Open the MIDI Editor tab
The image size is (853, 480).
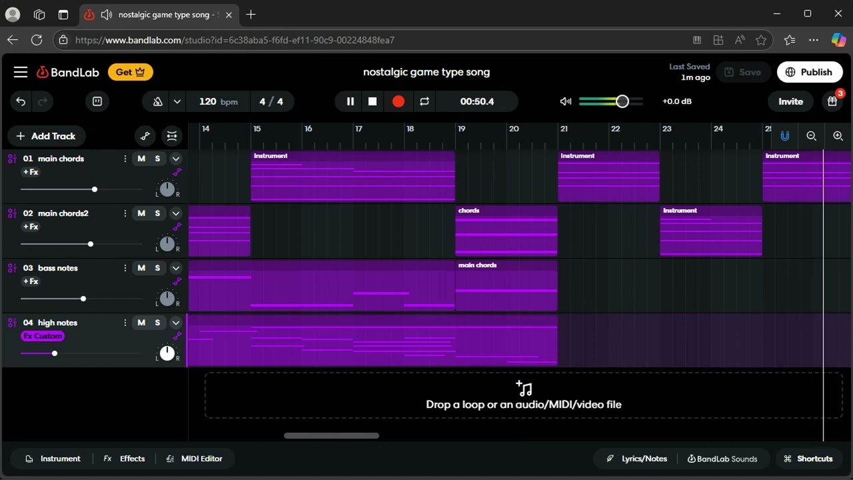[194, 459]
